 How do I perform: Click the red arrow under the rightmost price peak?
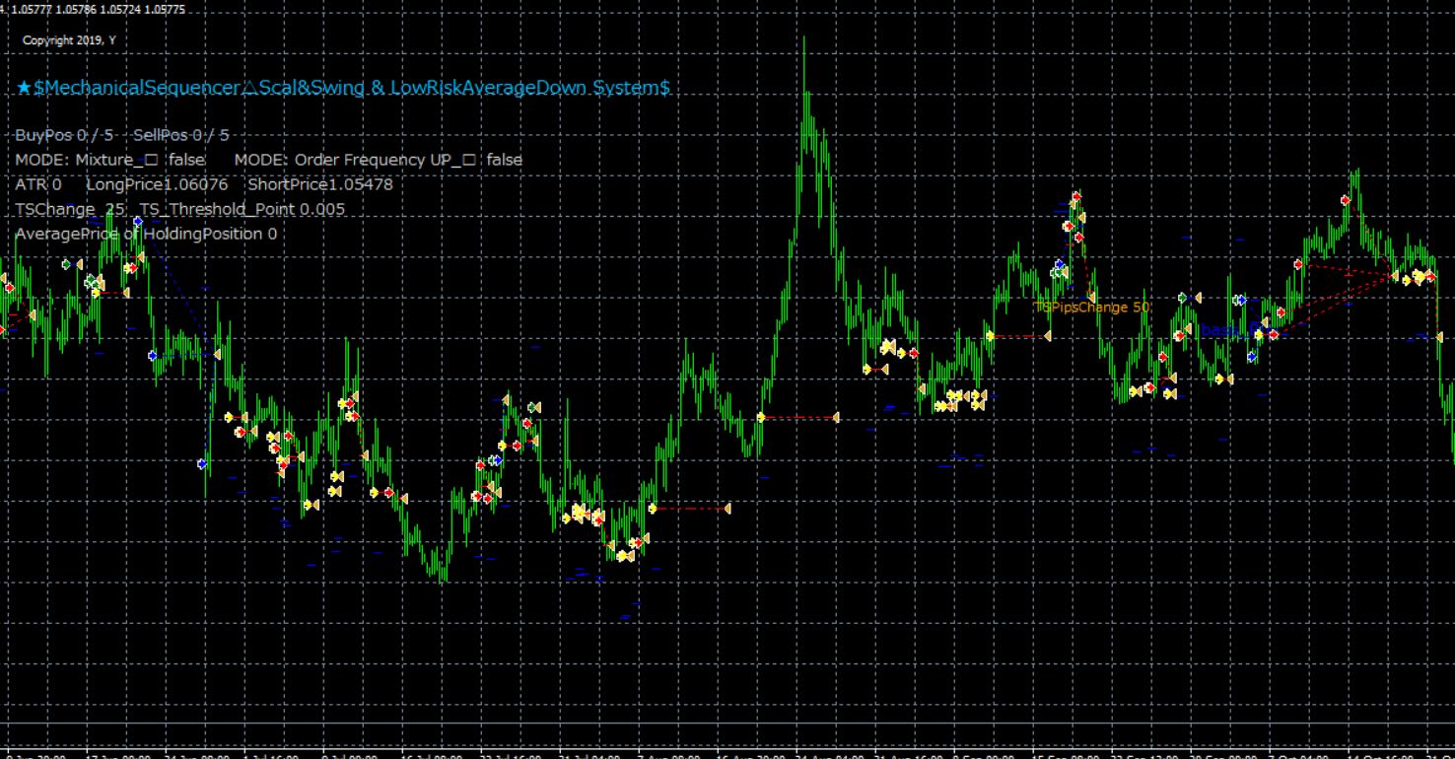click(1345, 199)
